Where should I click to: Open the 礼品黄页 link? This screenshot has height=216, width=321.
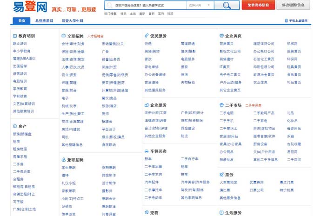tap(294, 82)
